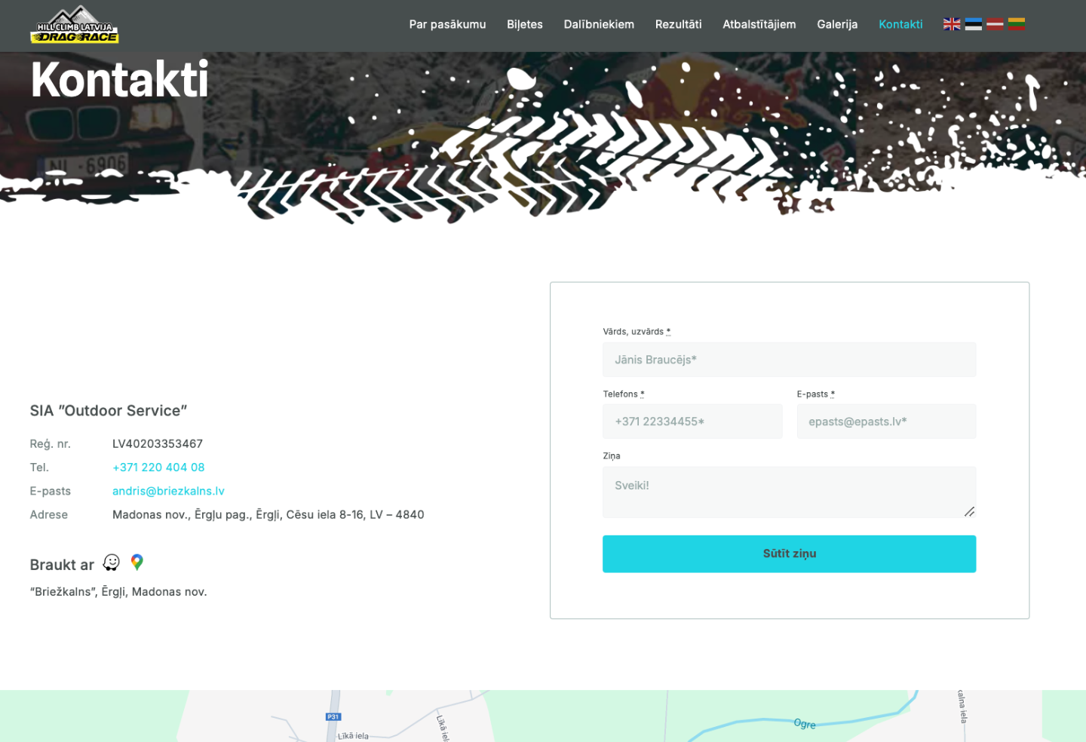Viewport: 1086px width, 742px height.
Task: Focus the Vārds, uzvārds name field
Action: [x=789, y=360]
